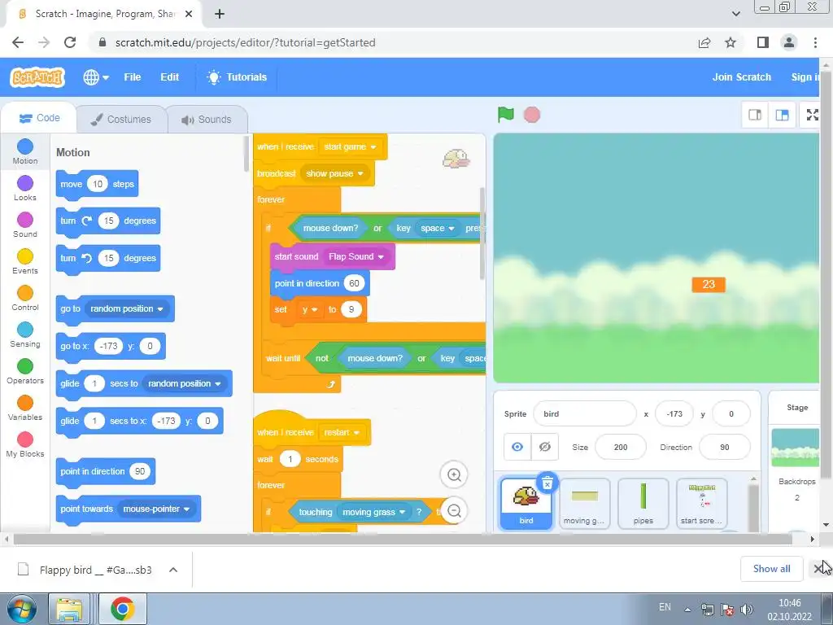Zoom out the code workspace
Screen dimensions: 833x625
click(x=454, y=511)
